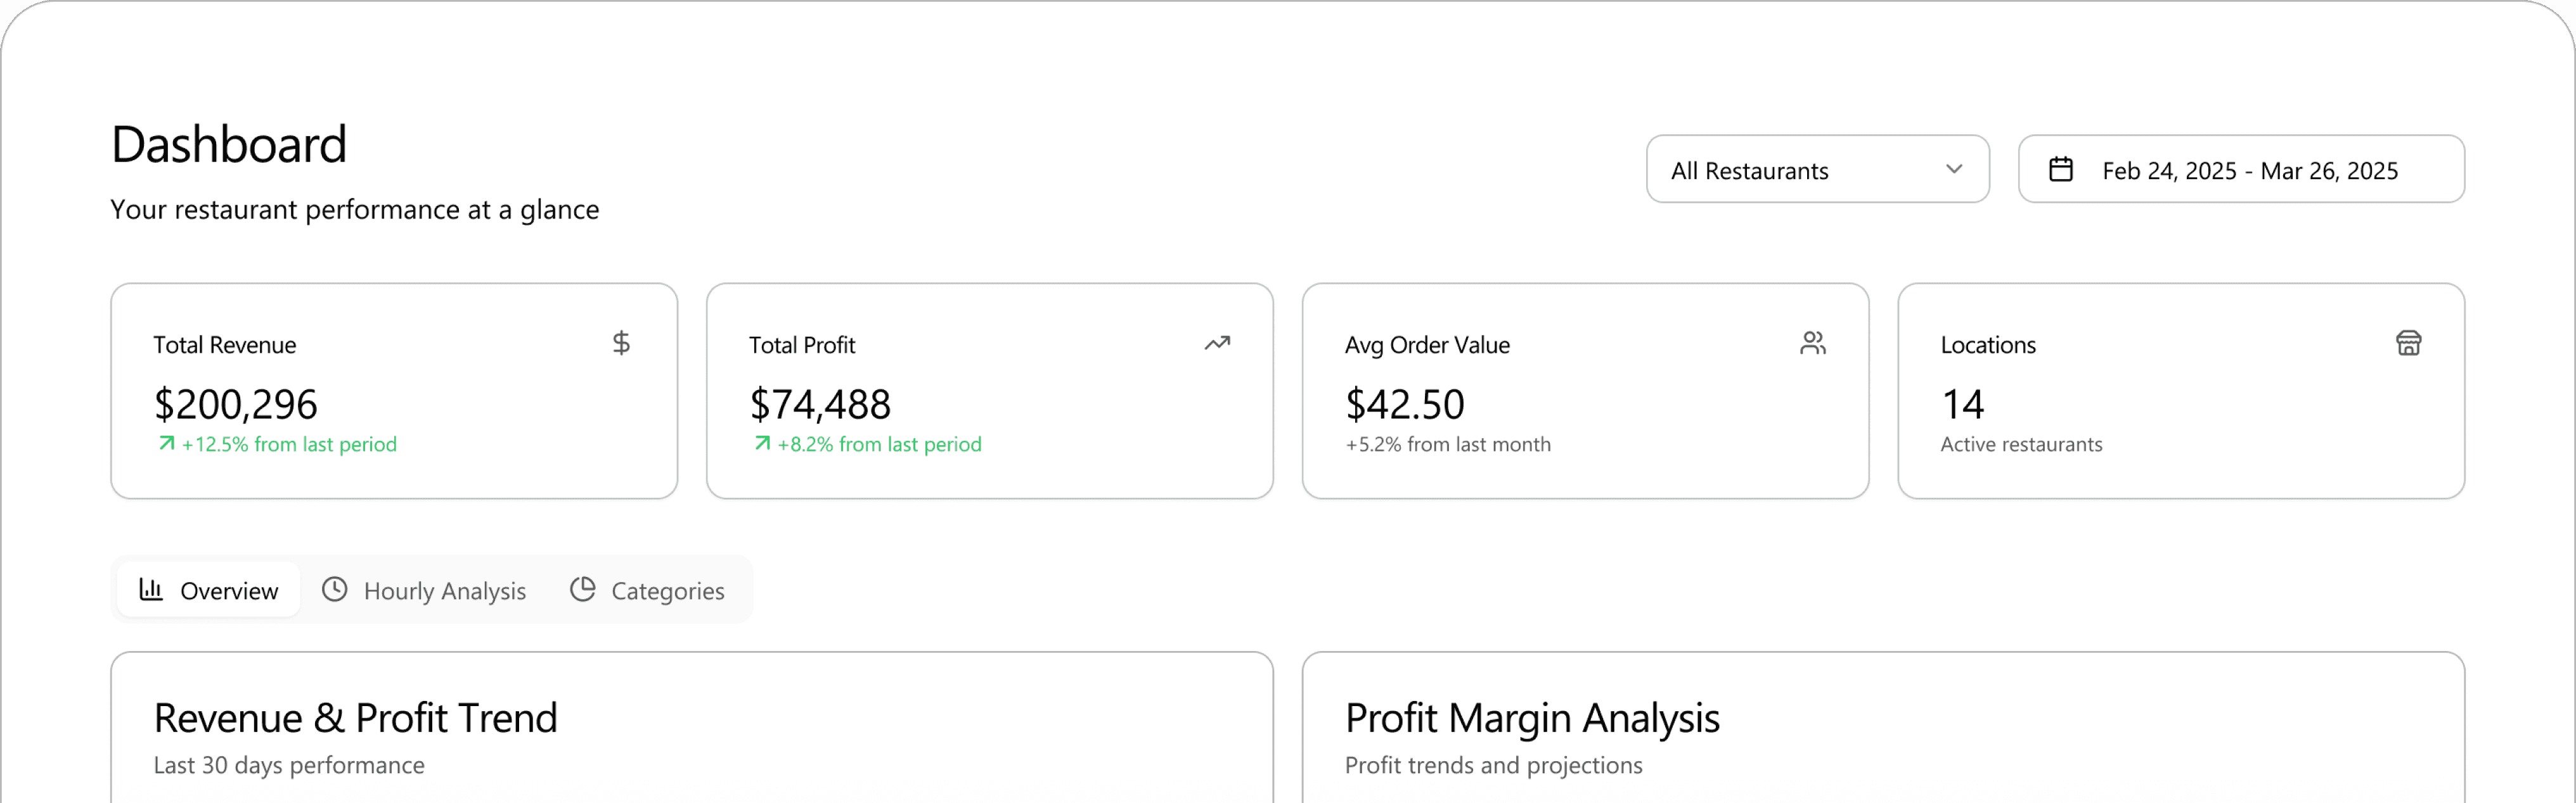Click the $200,296 Total Revenue value

[235, 405]
